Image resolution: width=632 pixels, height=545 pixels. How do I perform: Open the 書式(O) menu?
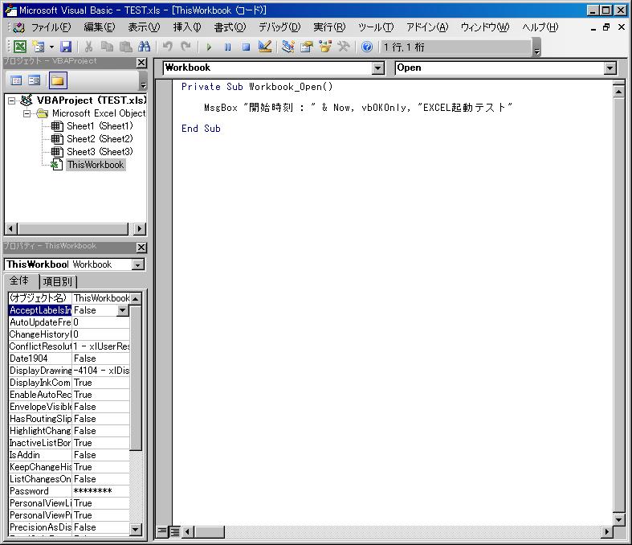[x=230, y=27]
